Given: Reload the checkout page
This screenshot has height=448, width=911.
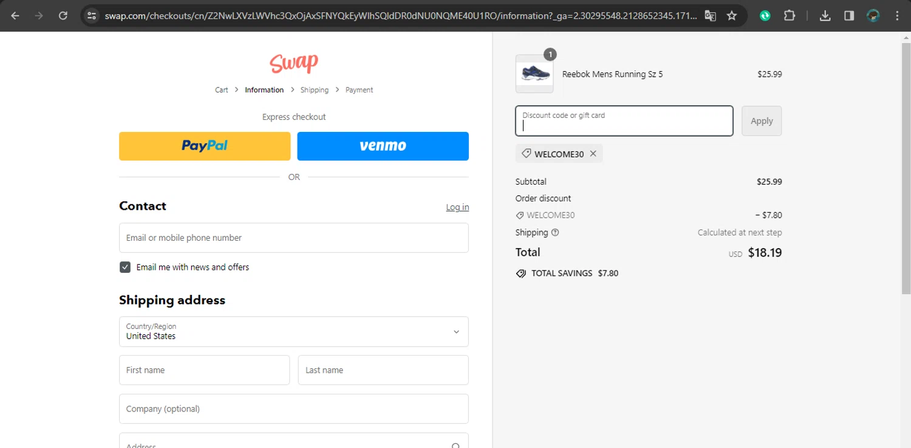Looking at the screenshot, I should [x=63, y=16].
